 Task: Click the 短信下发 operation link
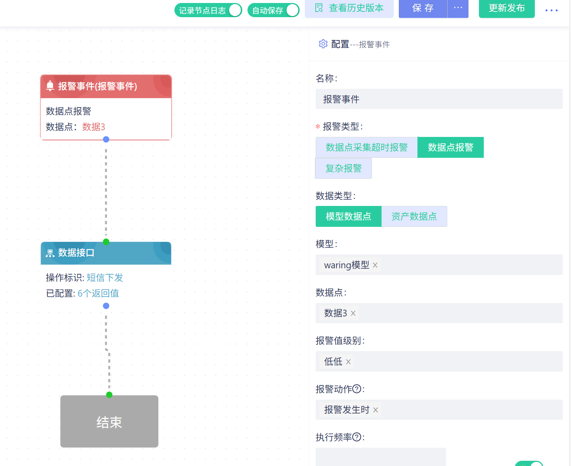[105, 278]
